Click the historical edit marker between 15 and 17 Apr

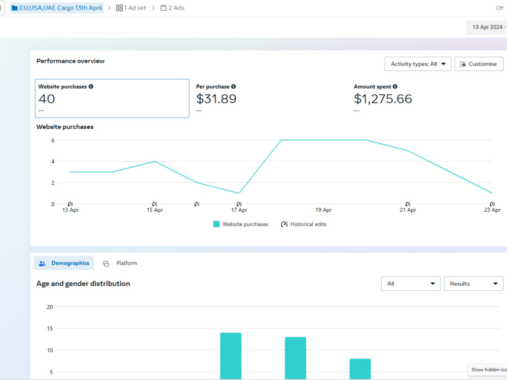tap(197, 204)
